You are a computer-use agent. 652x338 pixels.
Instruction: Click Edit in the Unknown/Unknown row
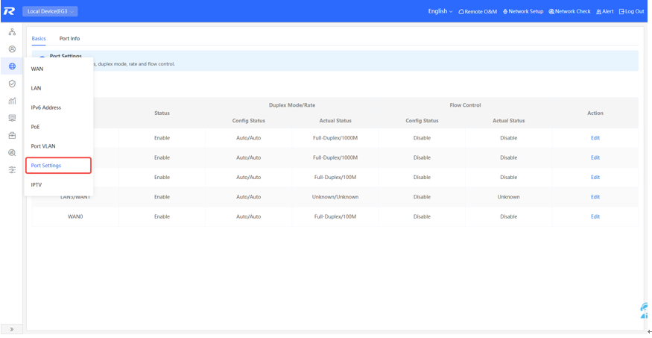pos(595,197)
